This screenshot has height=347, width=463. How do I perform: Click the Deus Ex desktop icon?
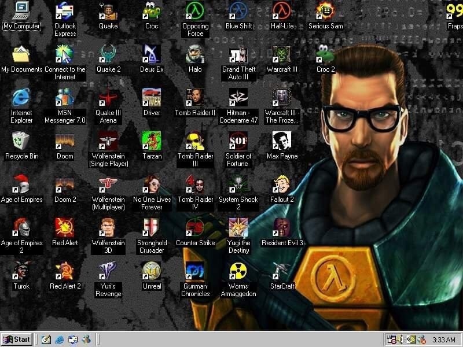coord(152,54)
